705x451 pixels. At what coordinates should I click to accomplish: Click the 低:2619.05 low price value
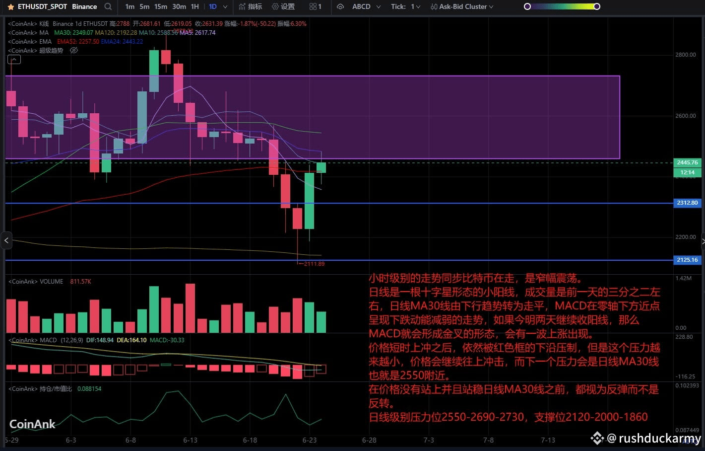tap(178, 24)
